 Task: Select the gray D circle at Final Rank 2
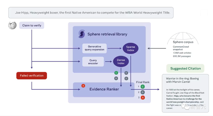click(x=143, y=92)
